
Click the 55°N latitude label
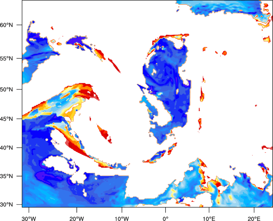coord(6,58)
